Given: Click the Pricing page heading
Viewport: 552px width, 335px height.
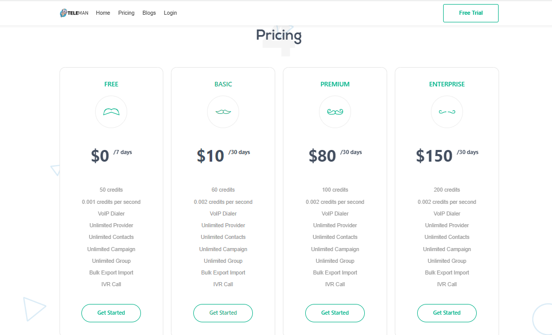Looking at the screenshot, I should pyautogui.click(x=278, y=35).
